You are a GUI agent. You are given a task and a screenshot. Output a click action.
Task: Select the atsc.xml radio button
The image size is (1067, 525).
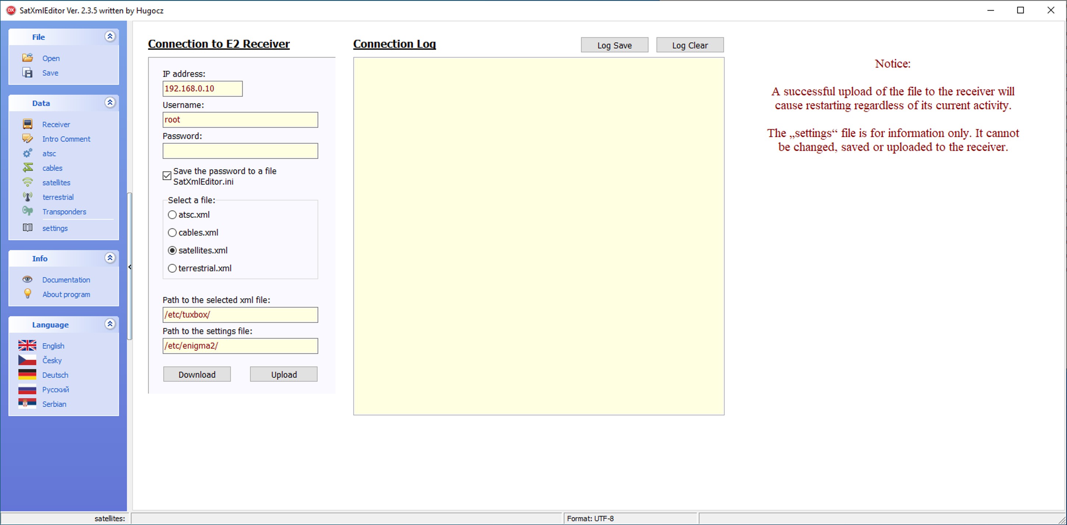[172, 215]
